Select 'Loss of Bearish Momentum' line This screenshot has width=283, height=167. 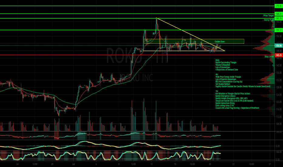[226, 79]
